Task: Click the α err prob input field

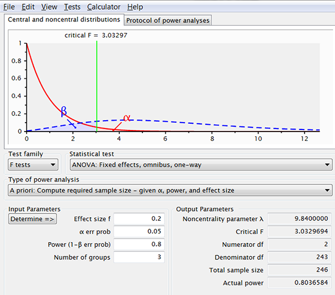Action: [x=139, y=231]
